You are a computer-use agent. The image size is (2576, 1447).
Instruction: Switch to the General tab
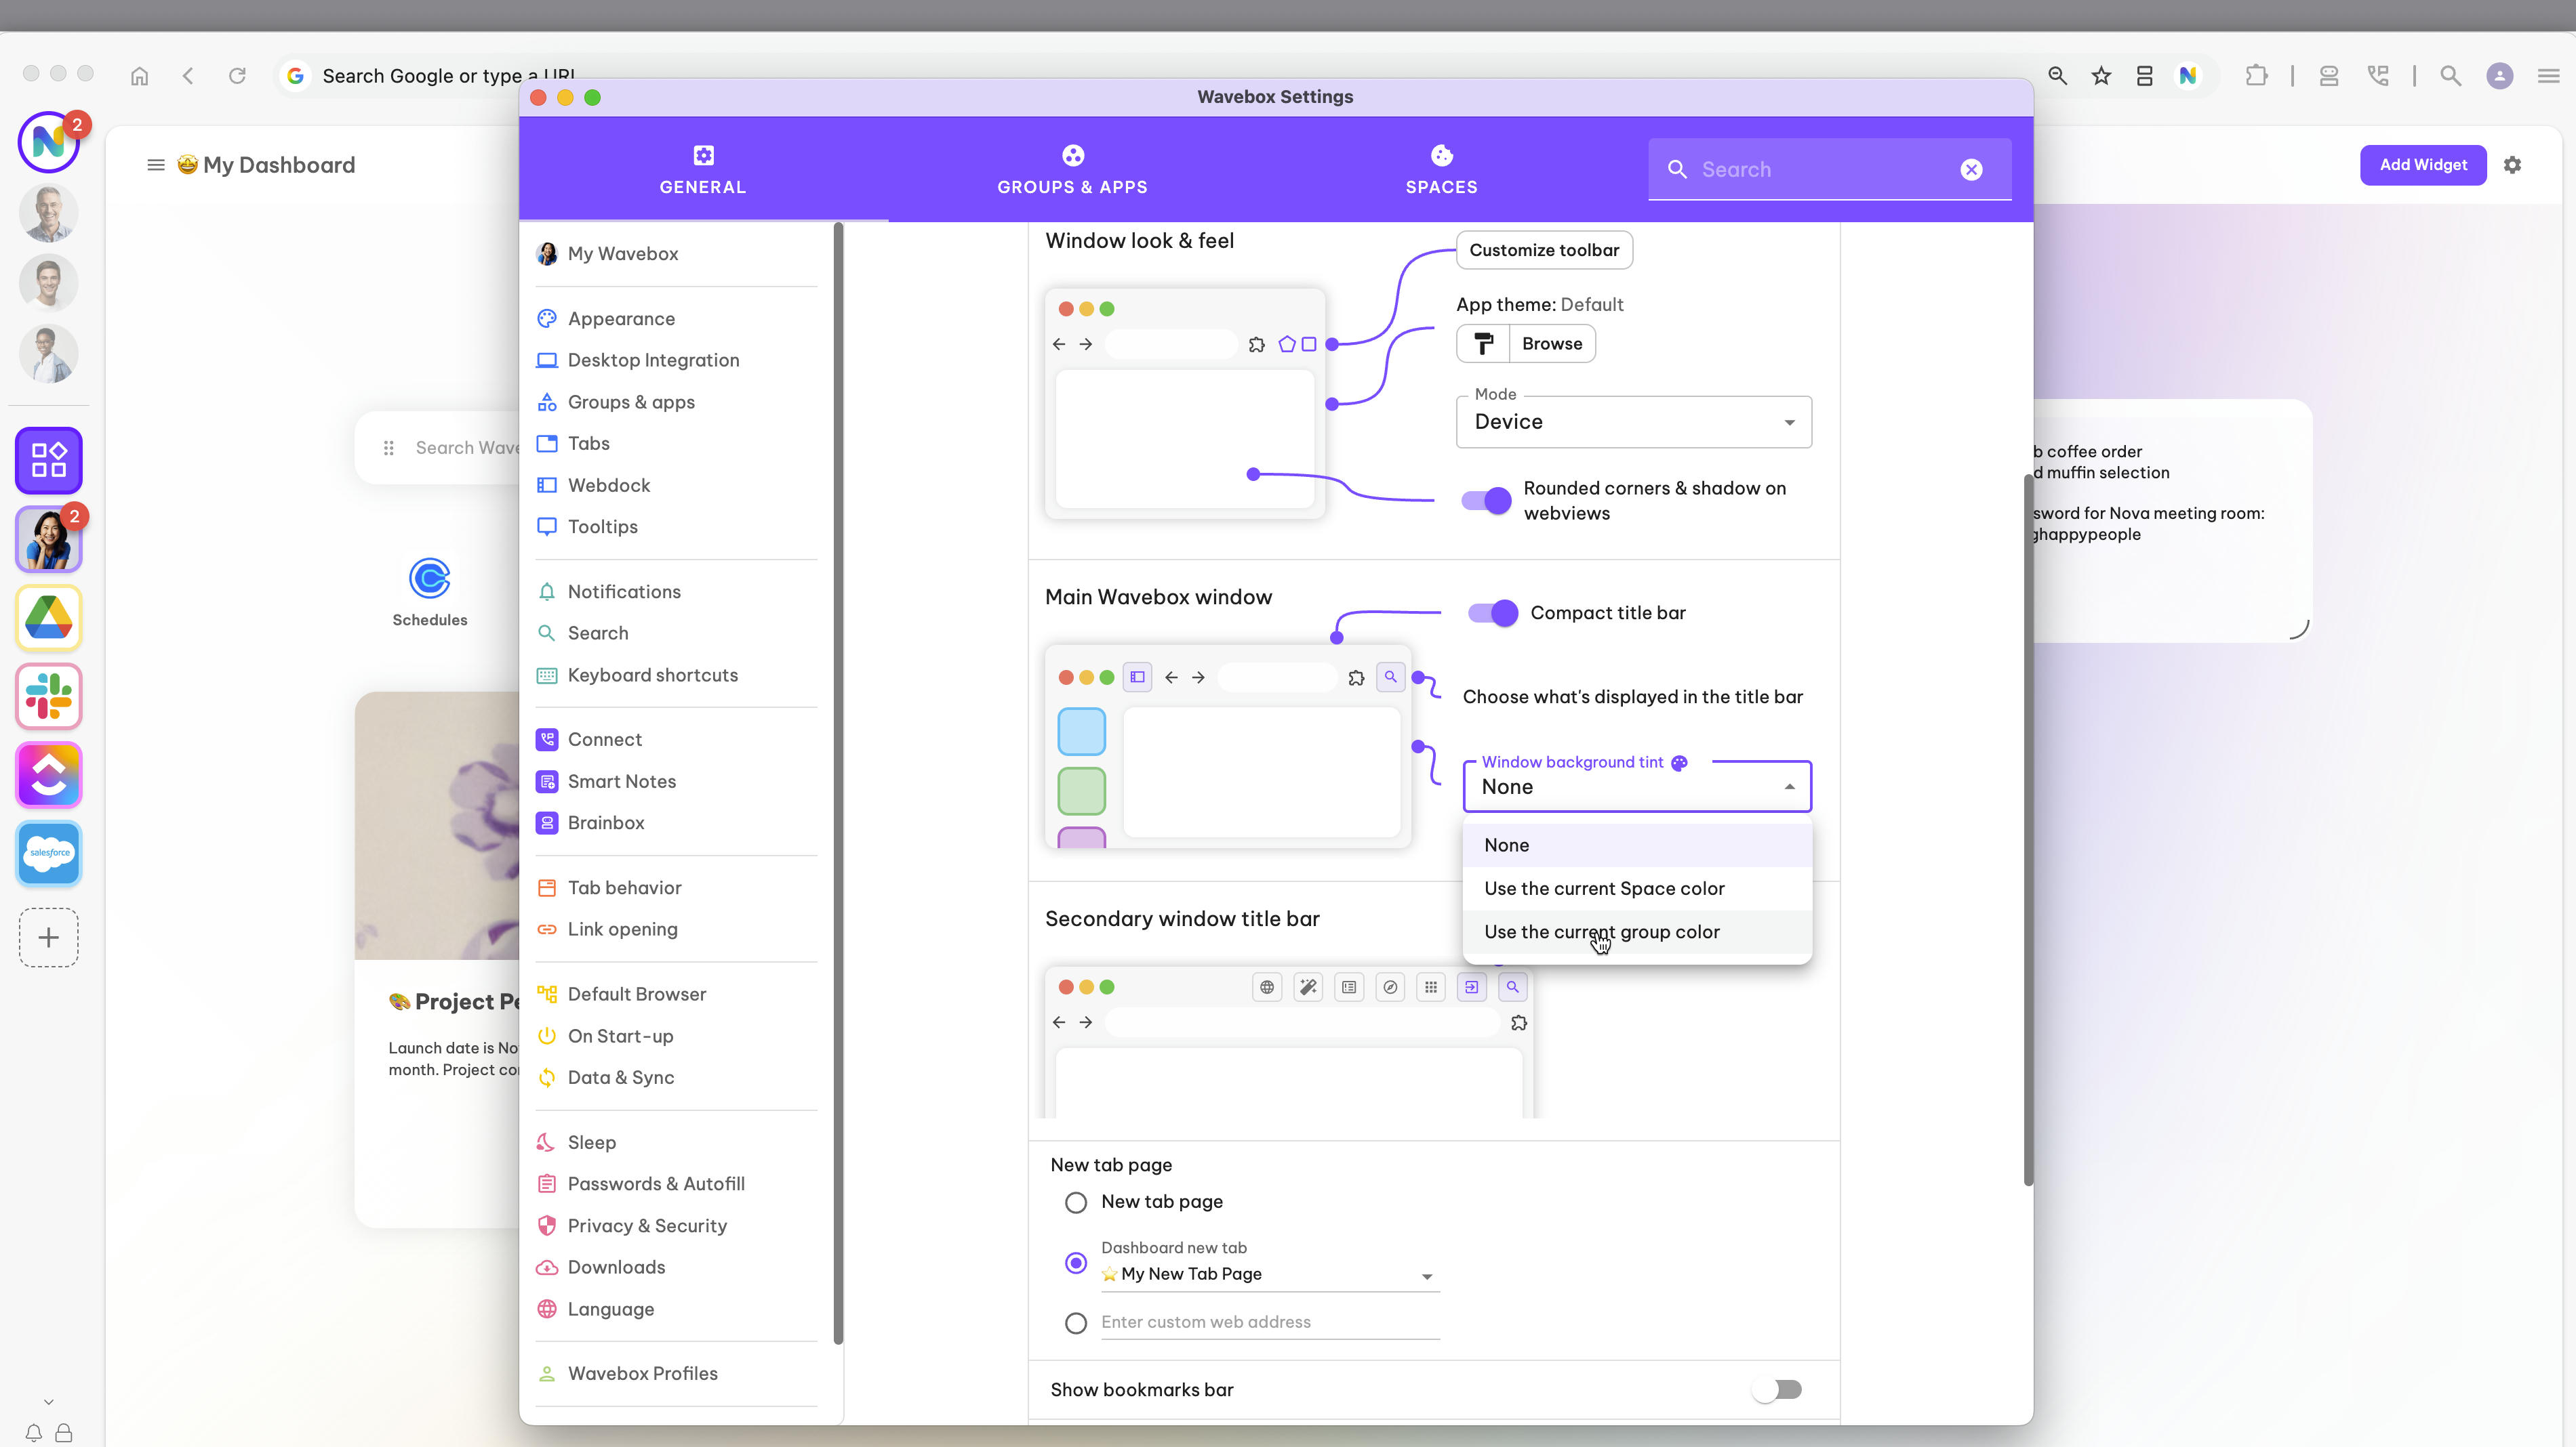coord(702,170)
